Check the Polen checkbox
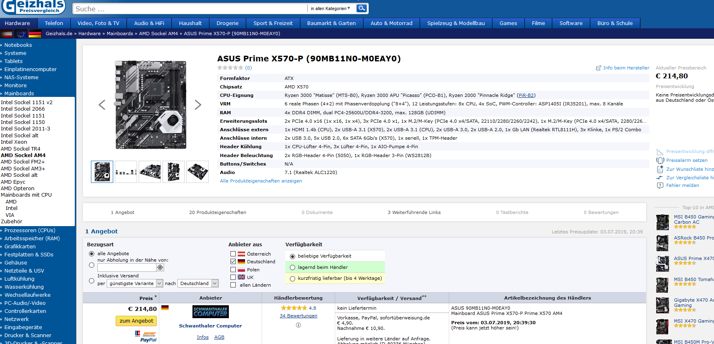The width and height of the screenshot is (714, 344). 233,269
